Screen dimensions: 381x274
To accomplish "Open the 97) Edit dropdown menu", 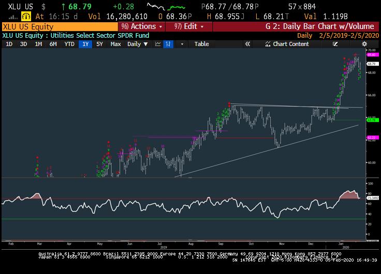I will 189,26.
